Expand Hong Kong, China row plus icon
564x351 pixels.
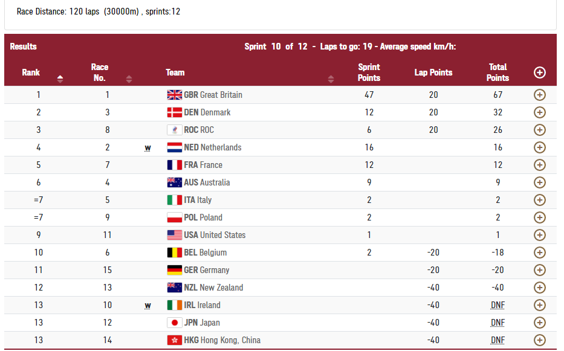[x=539, y=340]
